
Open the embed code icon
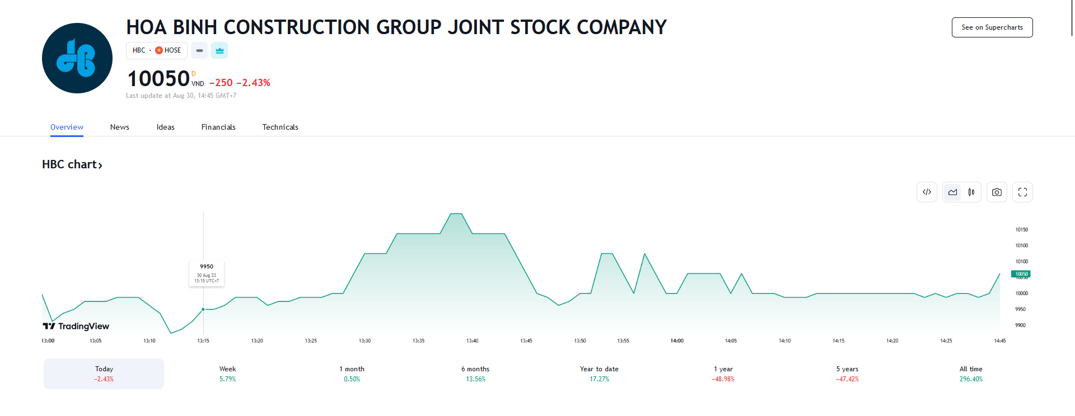coord(927,192)
